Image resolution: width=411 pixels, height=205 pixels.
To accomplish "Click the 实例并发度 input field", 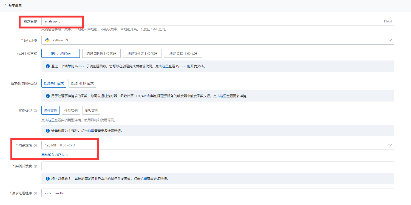I will pos(218,166).
